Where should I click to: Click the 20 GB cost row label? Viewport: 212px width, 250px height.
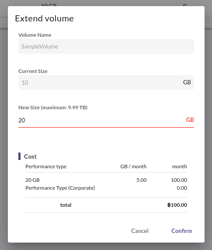(32, 180)
